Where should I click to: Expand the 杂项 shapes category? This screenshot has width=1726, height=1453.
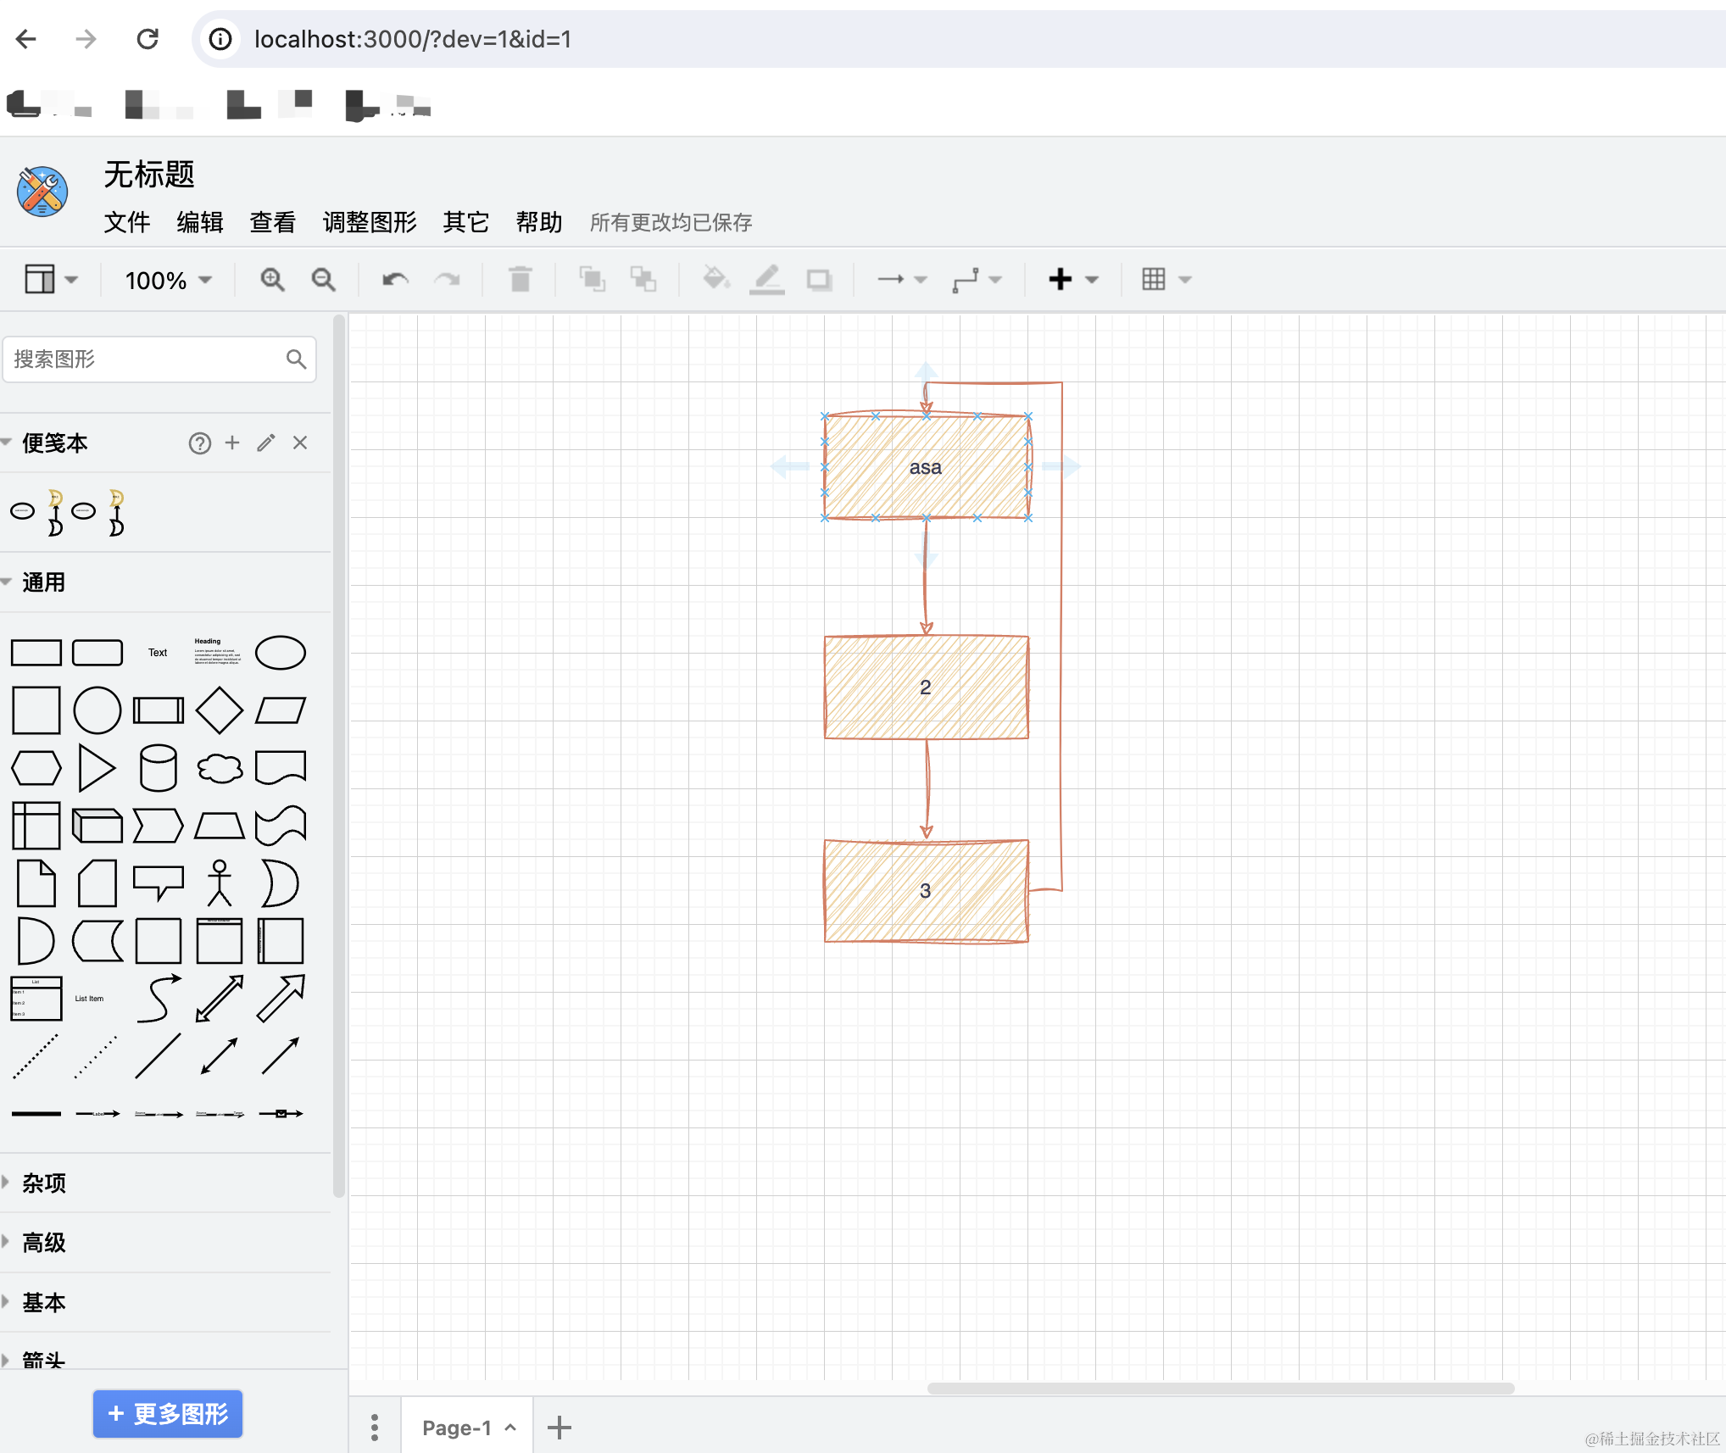coord(43,1183)
